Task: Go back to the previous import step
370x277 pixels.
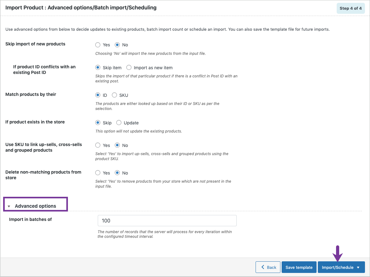Action: (x=268, y=267)
